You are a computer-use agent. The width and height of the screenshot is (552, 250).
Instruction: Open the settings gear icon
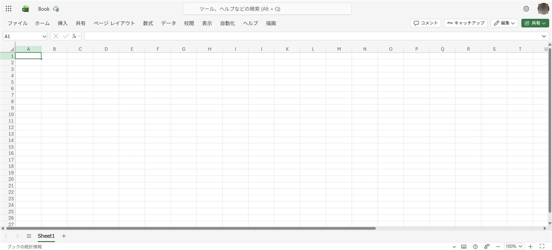[526, 9]
